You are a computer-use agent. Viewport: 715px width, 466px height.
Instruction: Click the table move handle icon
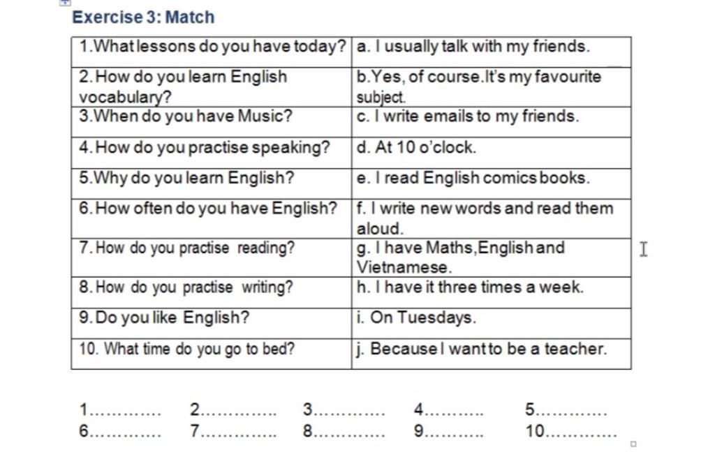pos(65,2)
